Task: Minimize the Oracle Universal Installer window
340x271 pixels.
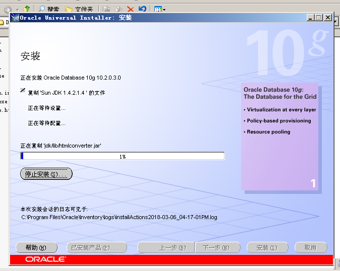Action: (x=310, y=18)
